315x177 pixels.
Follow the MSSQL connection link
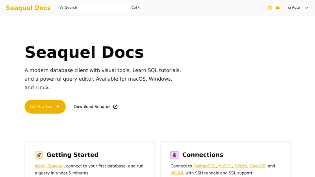coord(177,173)
